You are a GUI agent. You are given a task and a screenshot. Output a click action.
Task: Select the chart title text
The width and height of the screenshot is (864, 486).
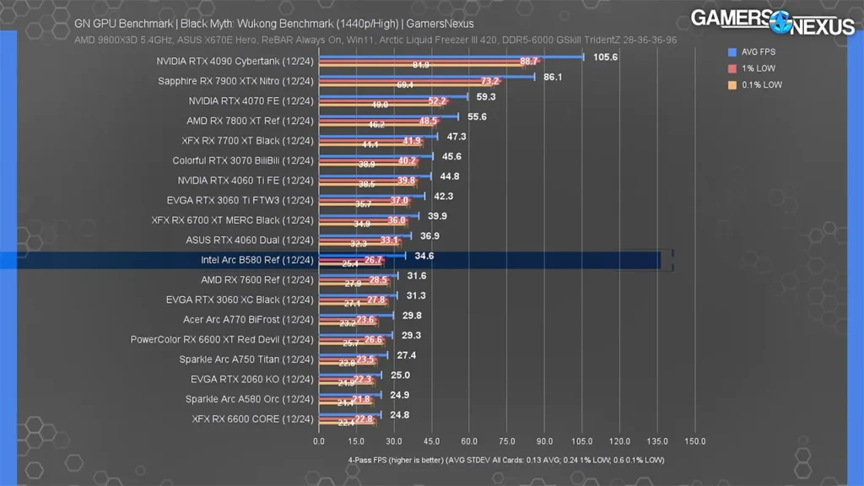pyautogui.click(x=274, y=24)
